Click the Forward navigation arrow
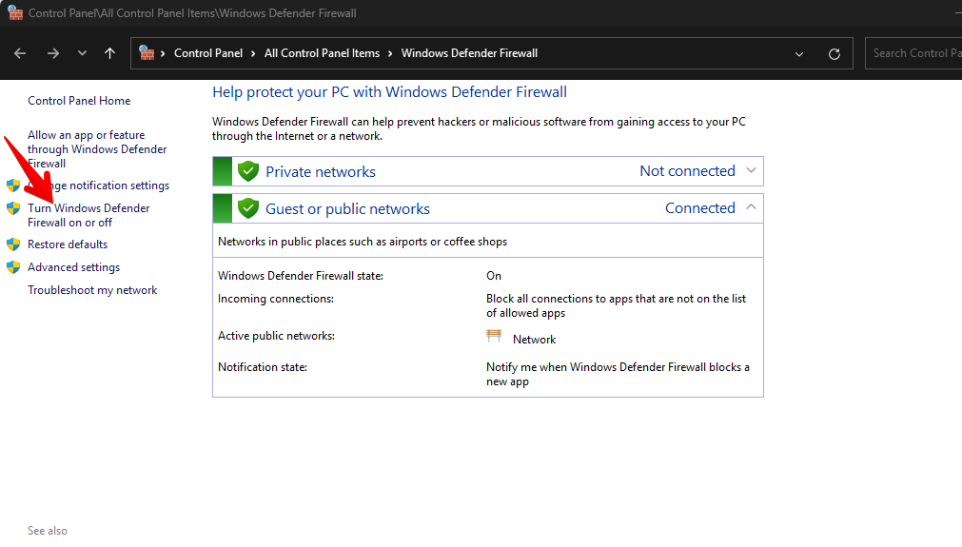The image size is (962, 547). [x=52, y=53]
